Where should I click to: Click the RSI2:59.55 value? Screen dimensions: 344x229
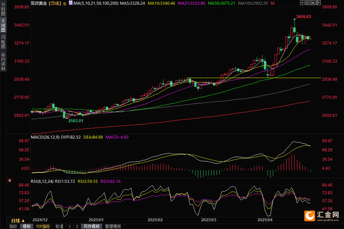click(x=88, y=181)
